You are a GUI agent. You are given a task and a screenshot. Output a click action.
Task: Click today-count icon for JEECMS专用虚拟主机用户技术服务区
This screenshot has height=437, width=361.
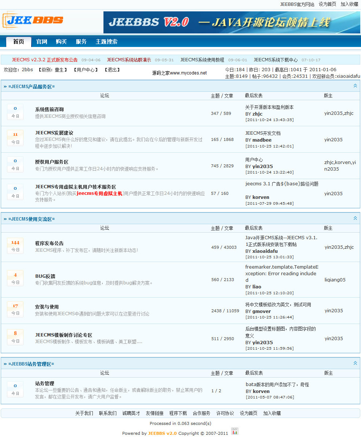[x=15, y=192]
